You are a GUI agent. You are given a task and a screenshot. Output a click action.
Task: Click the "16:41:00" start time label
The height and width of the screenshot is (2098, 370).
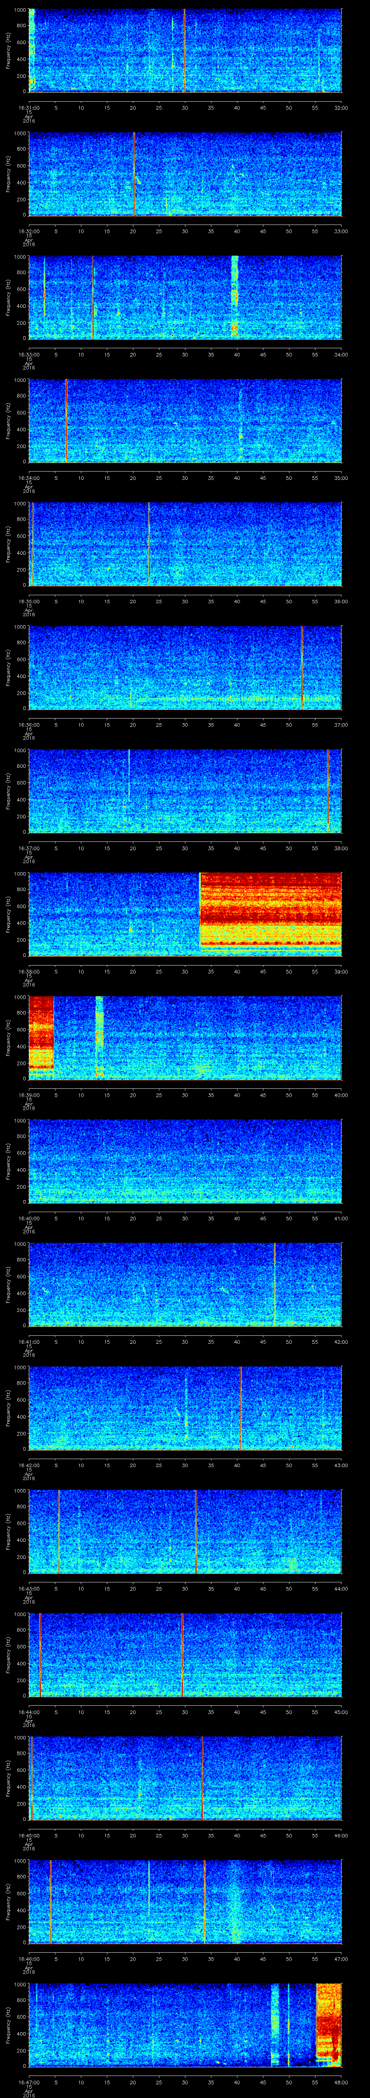pyautogui.click(x=29, y=1342)
